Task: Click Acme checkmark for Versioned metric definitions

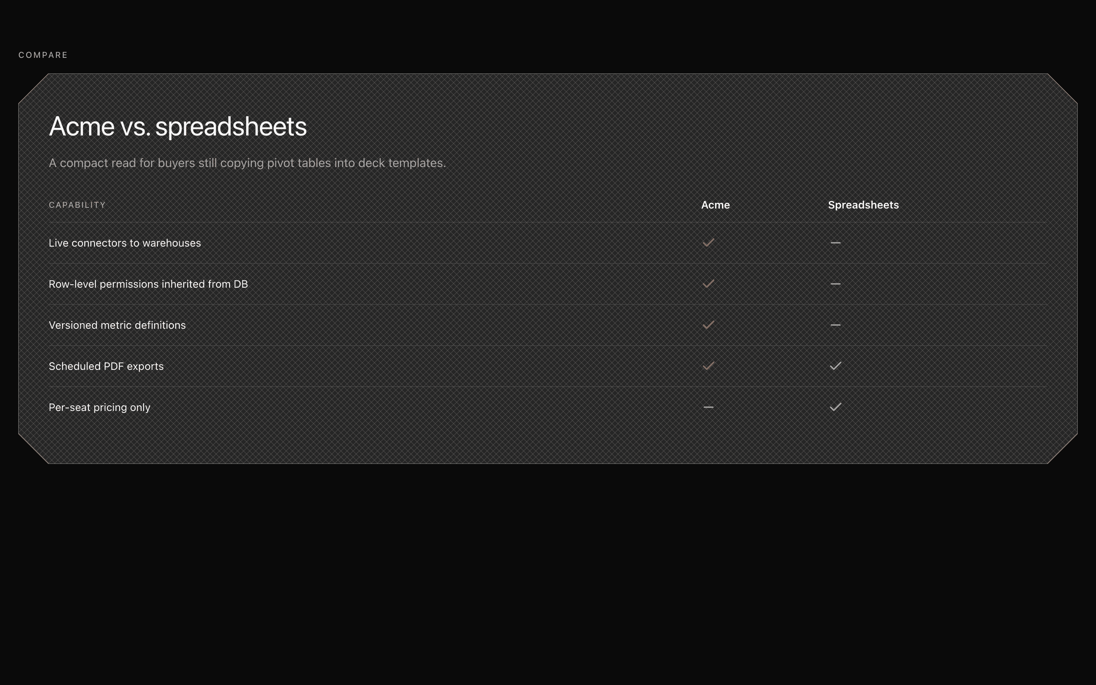Action: 708,325
